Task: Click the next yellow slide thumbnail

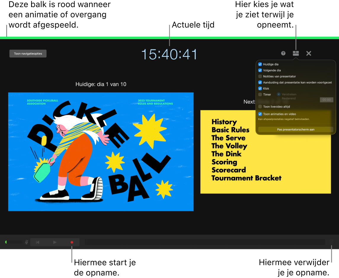Action: coord(266,152)
